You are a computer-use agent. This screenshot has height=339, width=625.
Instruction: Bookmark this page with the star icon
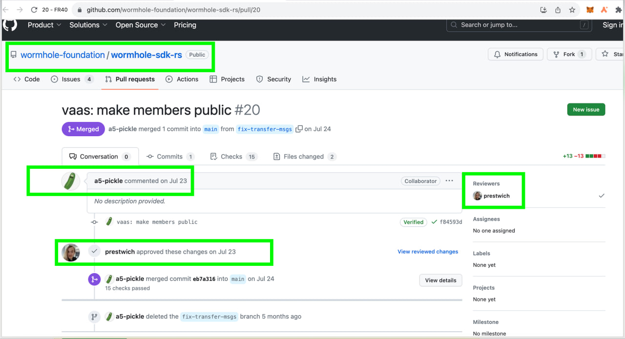coord(572,10)
